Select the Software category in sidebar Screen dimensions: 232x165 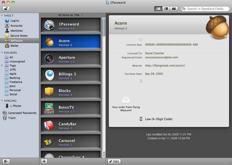(19, 41)
